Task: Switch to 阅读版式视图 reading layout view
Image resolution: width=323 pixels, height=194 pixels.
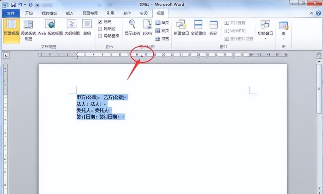Action: (28, 28)
